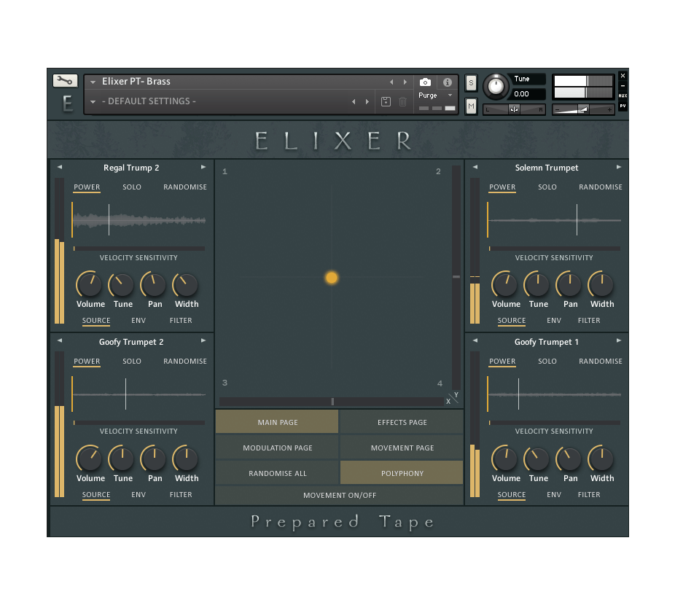The width and height of the screenshot is (675, 605).
Task: Click the trash delete icon
Action: [402, 101]
